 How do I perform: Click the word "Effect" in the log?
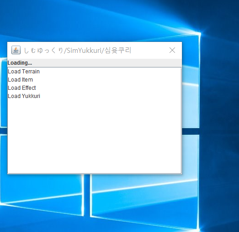tap(29, 88)
